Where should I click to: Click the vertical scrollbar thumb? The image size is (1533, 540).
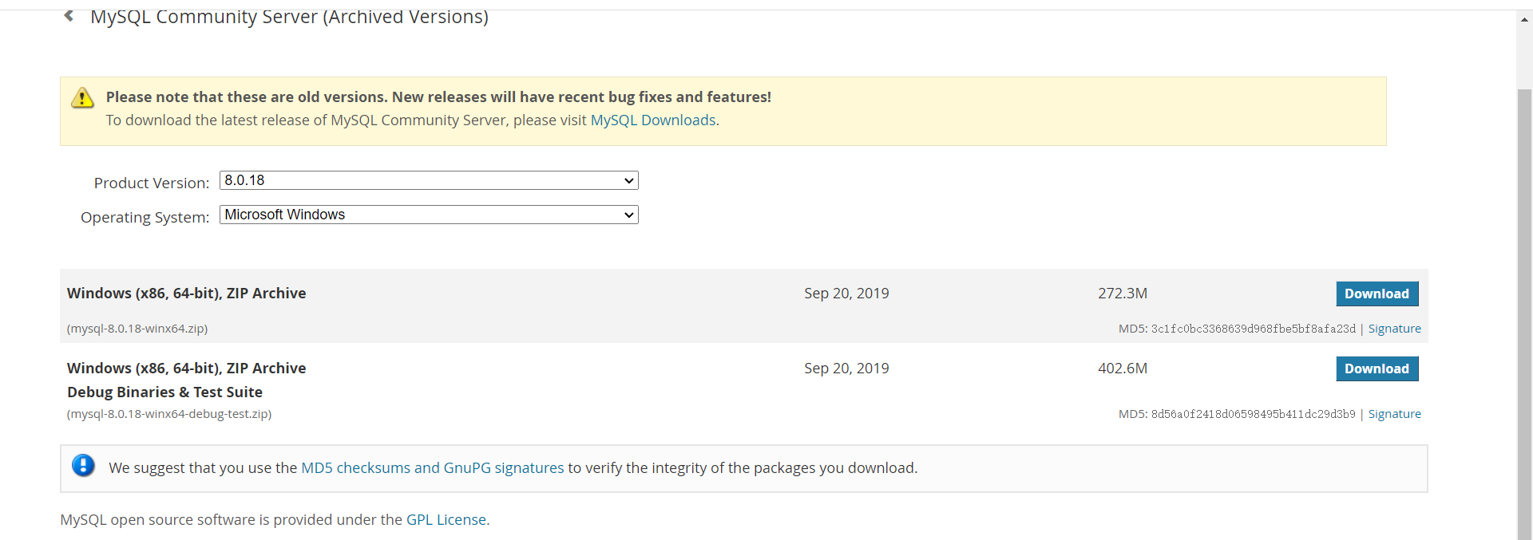pyautogui.click(x=1525, y=314)
